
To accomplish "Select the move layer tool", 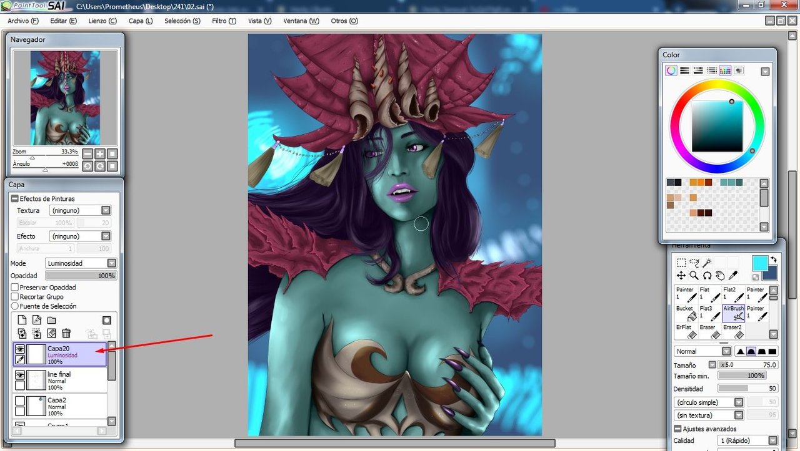I will (681, 275).
